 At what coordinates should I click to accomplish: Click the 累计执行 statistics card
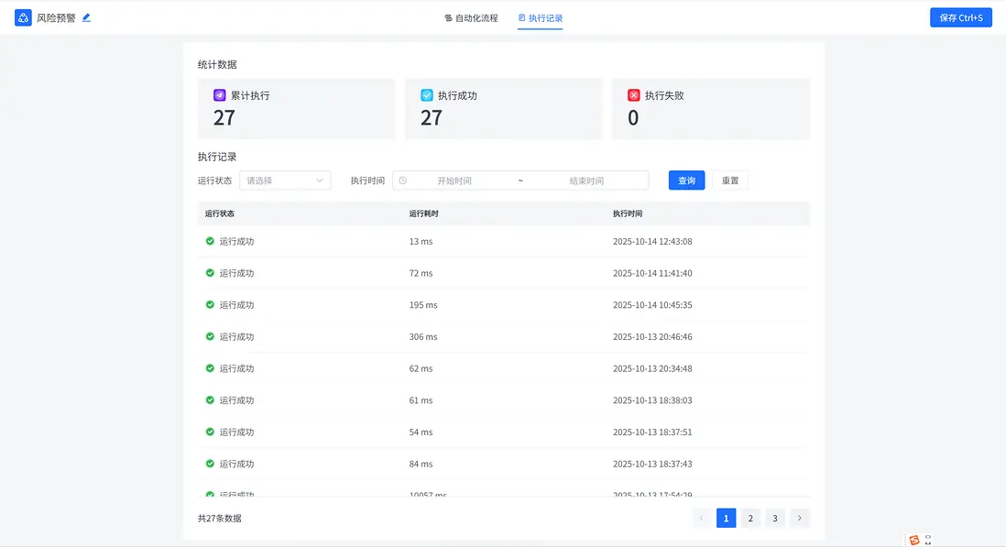point(297,108)
